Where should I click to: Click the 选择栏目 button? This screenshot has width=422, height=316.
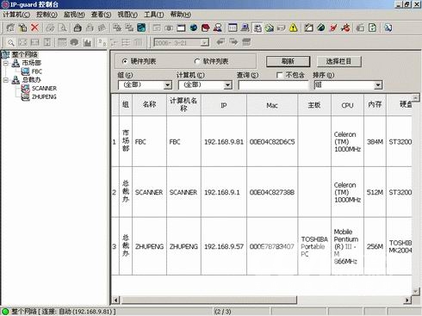[338, 61]
